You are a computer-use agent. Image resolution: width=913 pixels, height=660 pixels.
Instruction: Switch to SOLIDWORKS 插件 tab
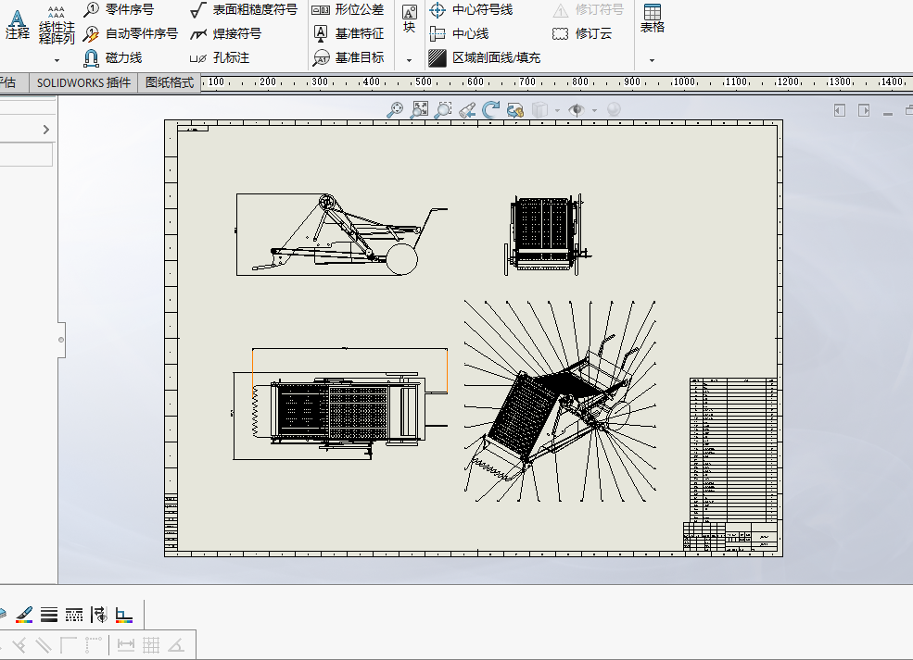(x=83, y=82)
